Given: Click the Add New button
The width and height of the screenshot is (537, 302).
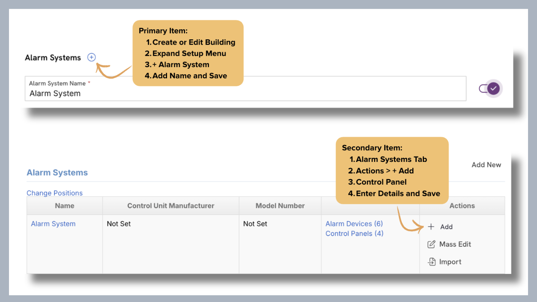Looking at the screenshot, I should tap(486, 165).
